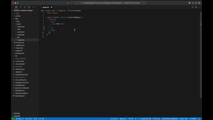Expand the advanced folder

[x=21, y=27]
